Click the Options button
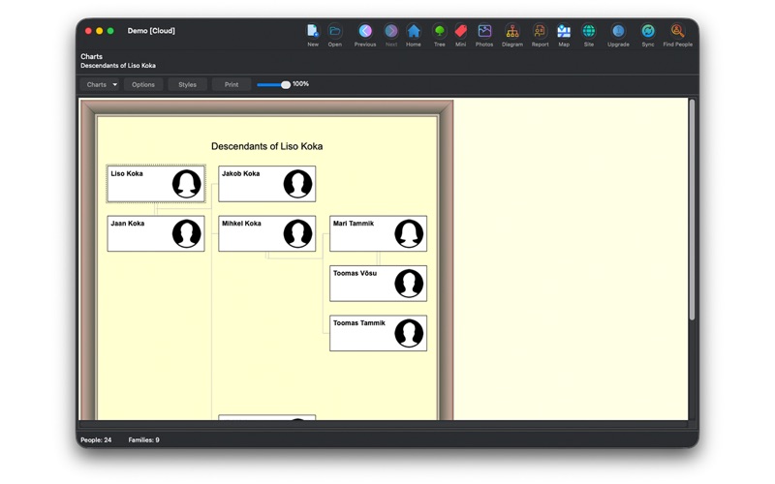The height and width of the screenshot is (484, 775). coord(143,84)
